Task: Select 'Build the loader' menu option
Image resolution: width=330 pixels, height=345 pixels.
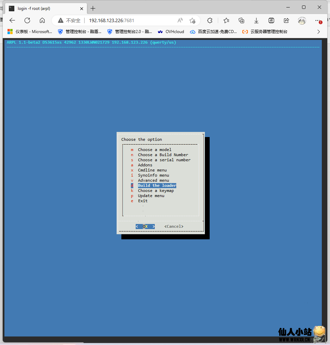Action: [157, 185]
